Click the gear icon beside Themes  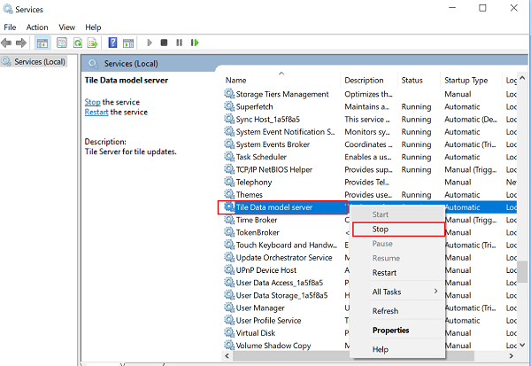pos(229,194)
